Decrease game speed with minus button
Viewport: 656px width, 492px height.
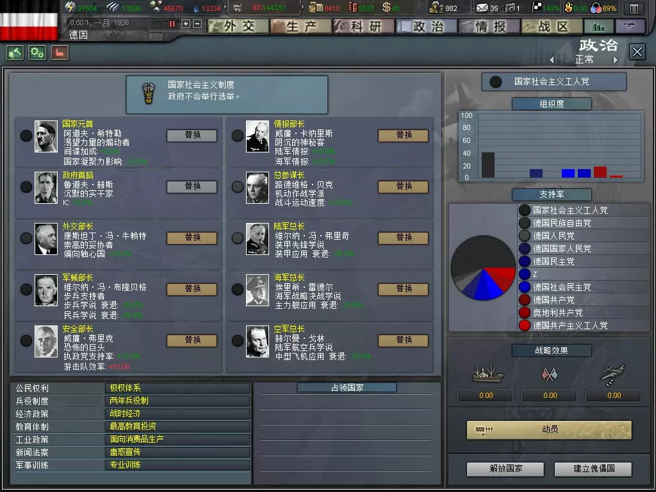click(x=197, y=24)
